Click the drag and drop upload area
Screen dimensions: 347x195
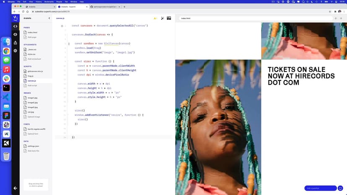[35, 185]
